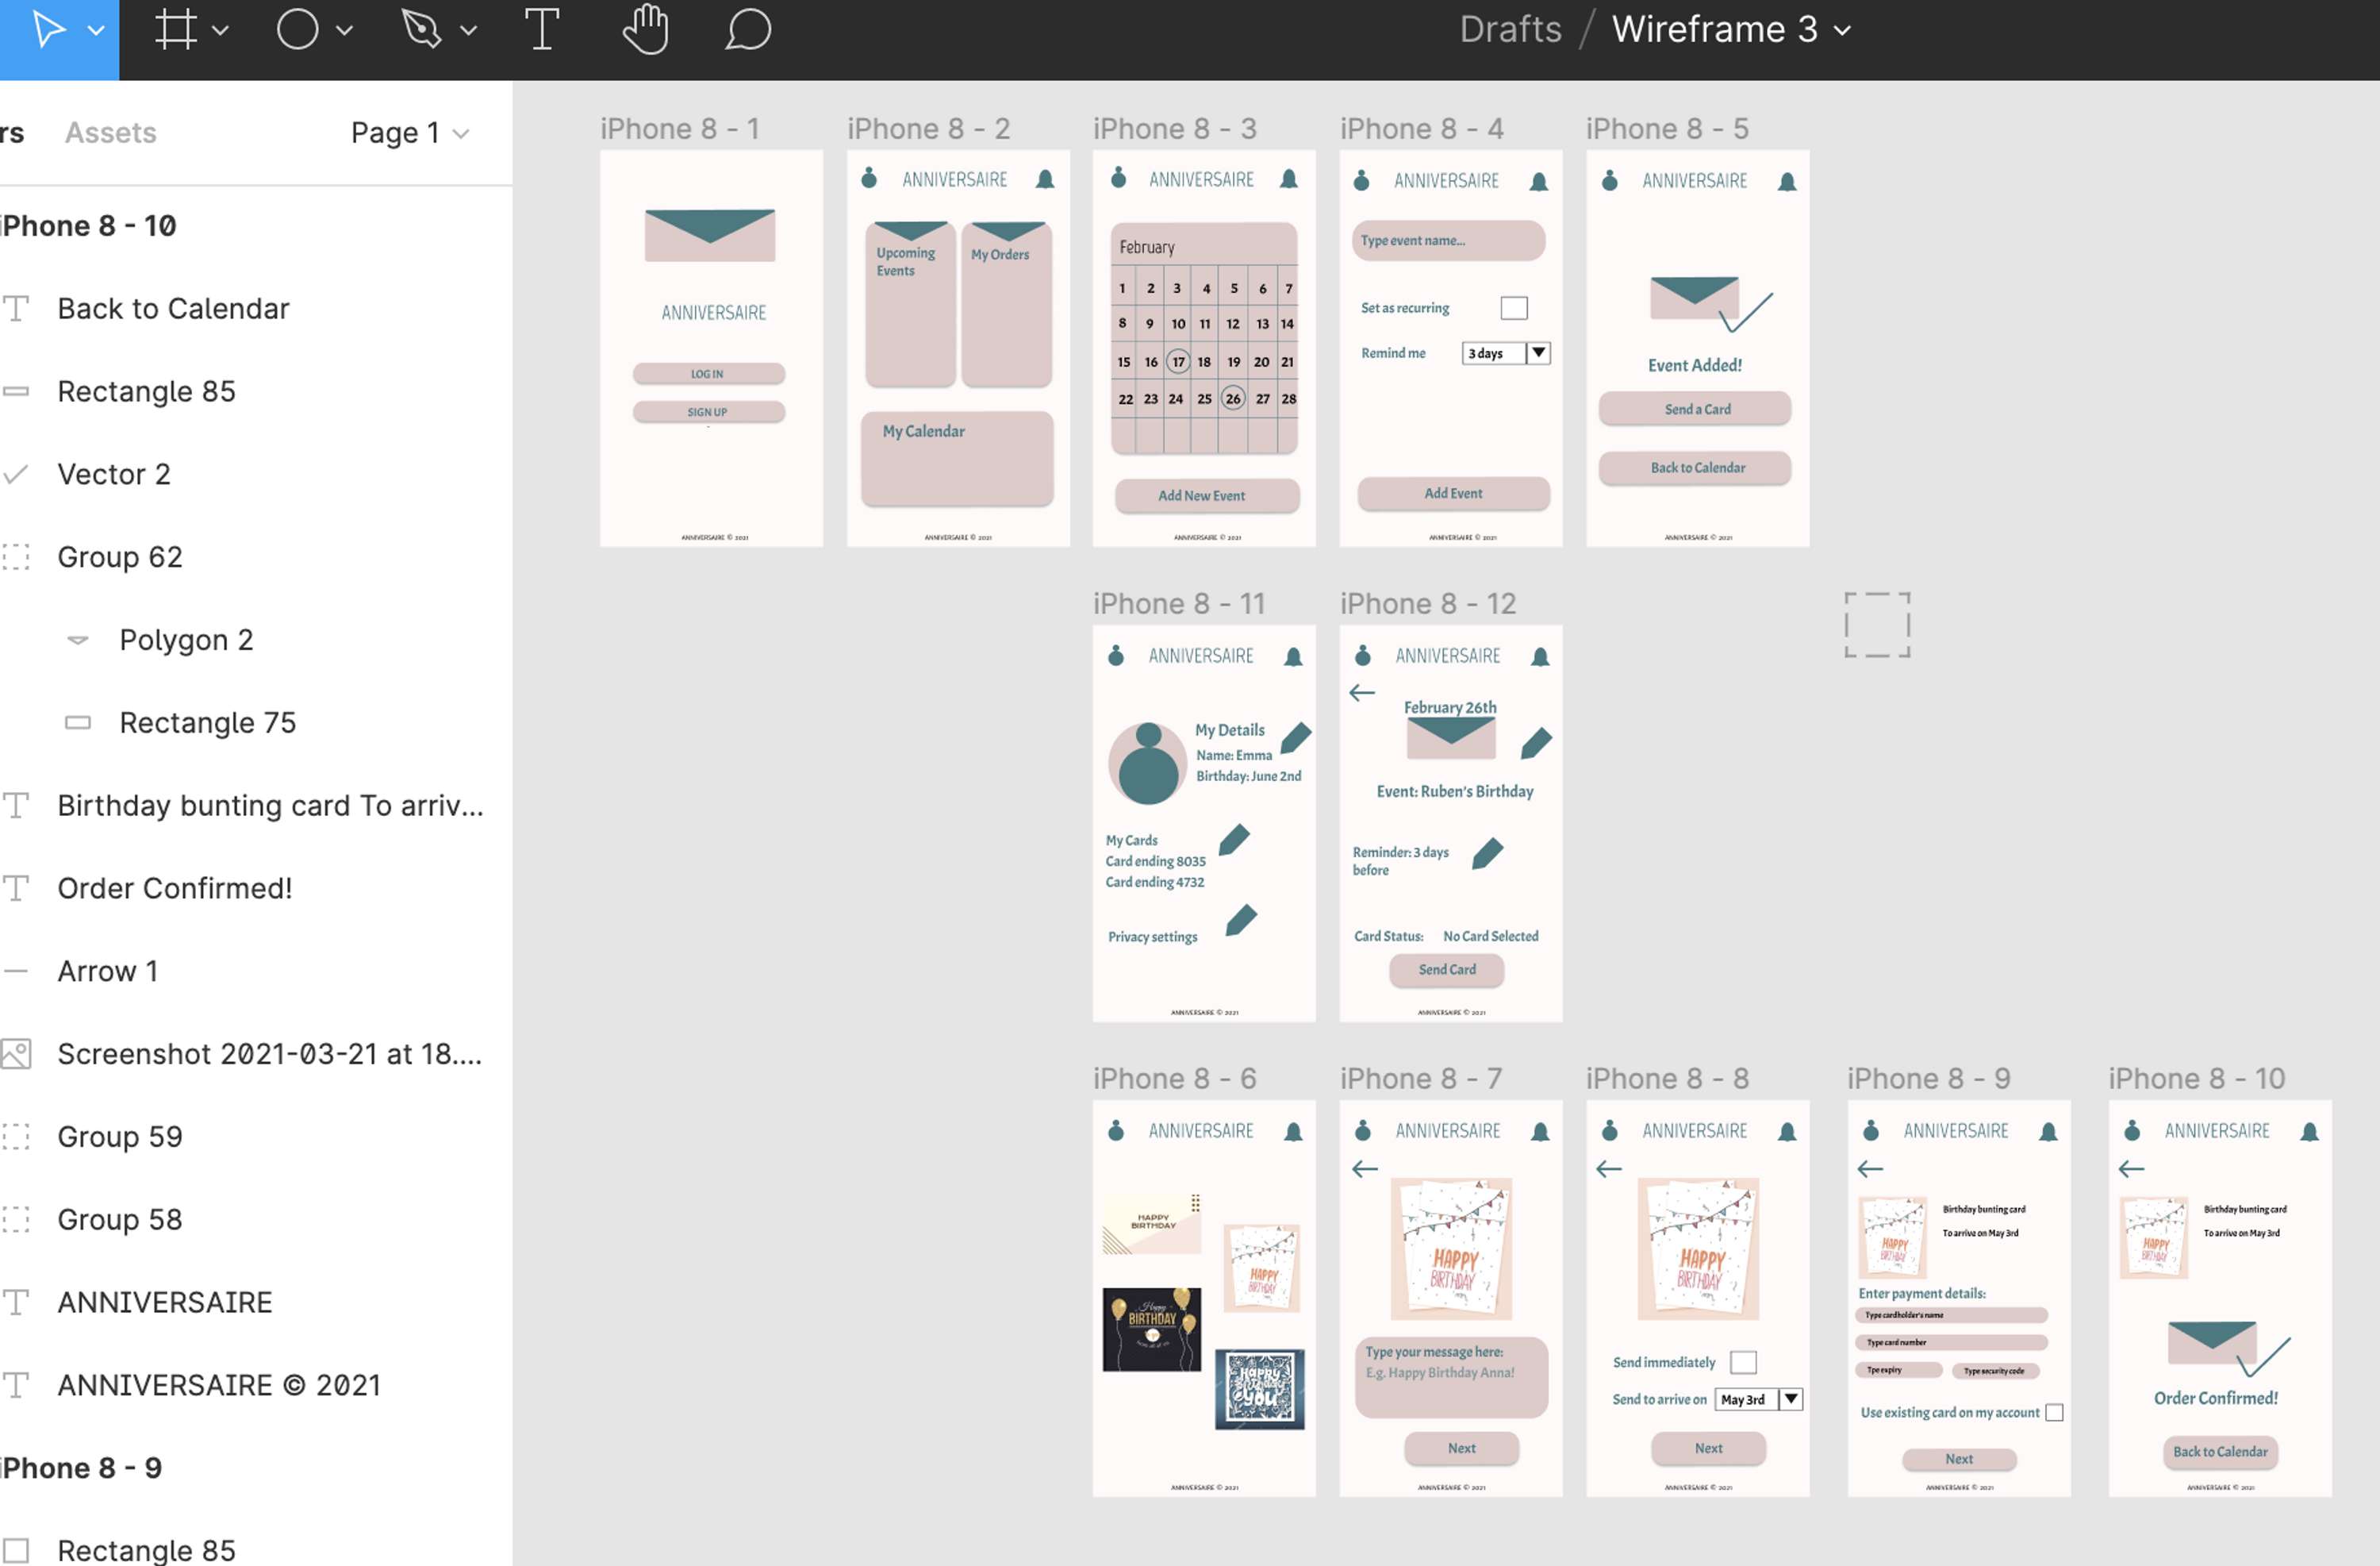Viewport: 2380px width, 1566px height.
Task: Click the Send a Card button
Action: [x=1694, y=410]
